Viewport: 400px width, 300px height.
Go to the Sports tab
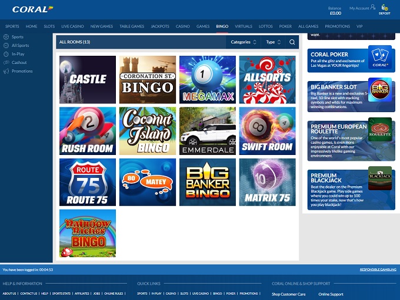pyautogui.click(x=12, y=26)
